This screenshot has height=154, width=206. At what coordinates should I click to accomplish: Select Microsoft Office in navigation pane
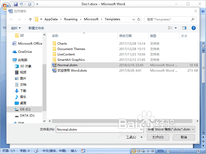[x=27, y=43]
